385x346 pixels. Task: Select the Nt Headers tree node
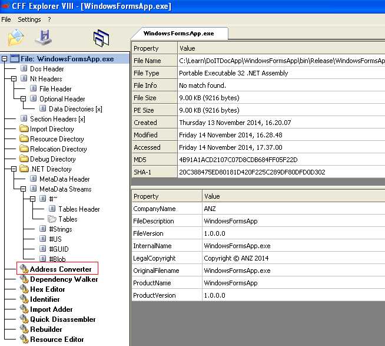click(46, 79)
